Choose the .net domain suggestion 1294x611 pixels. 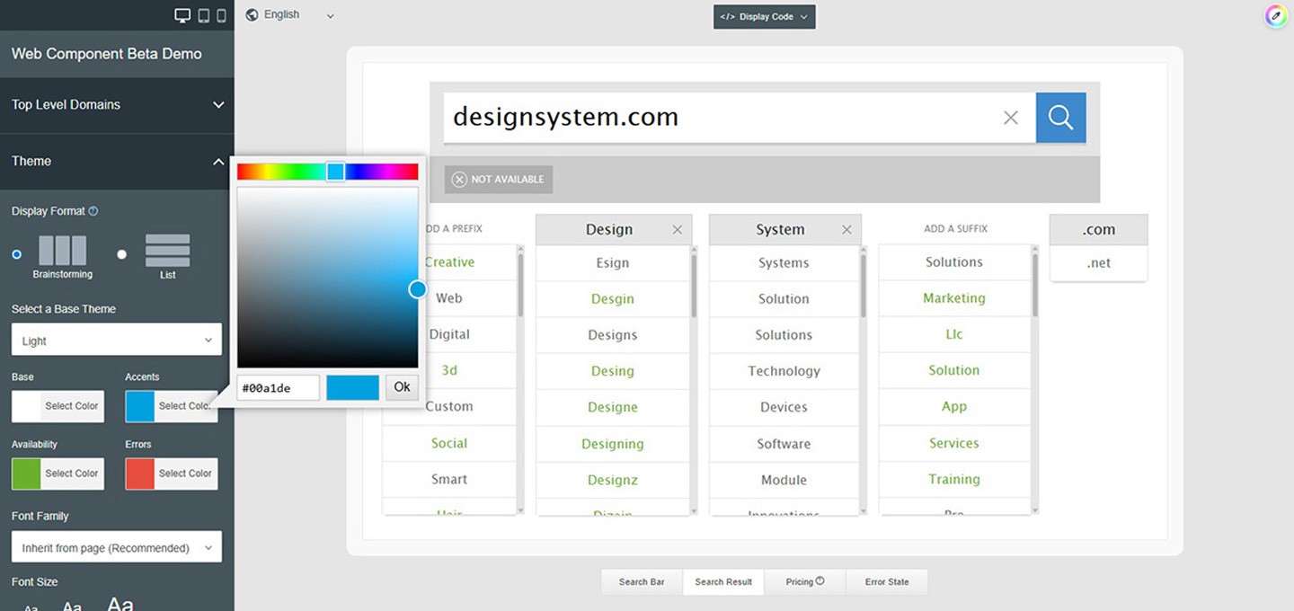(x=1098, y=262)
